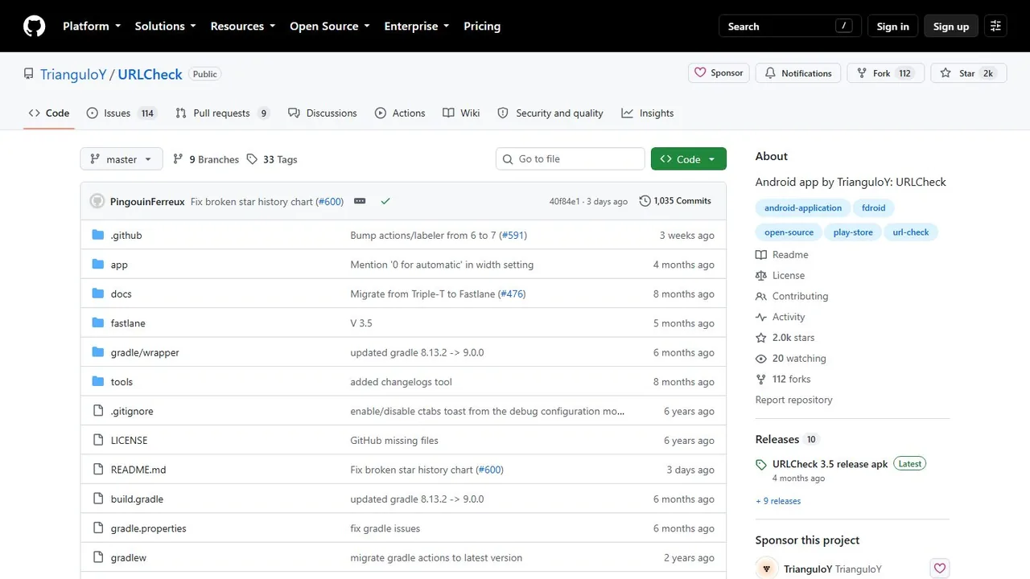Screen dimensions: 1030x579
Task: Switch to the Issues tab
Action: [x=121, y=113]
